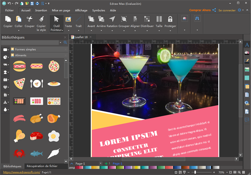
Task: Switch to Récupération de fichier tab
Action: coord(42,166)
